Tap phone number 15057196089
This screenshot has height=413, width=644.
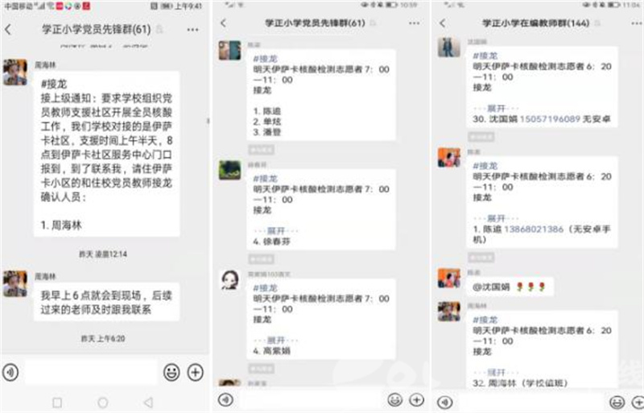[550, 119]
